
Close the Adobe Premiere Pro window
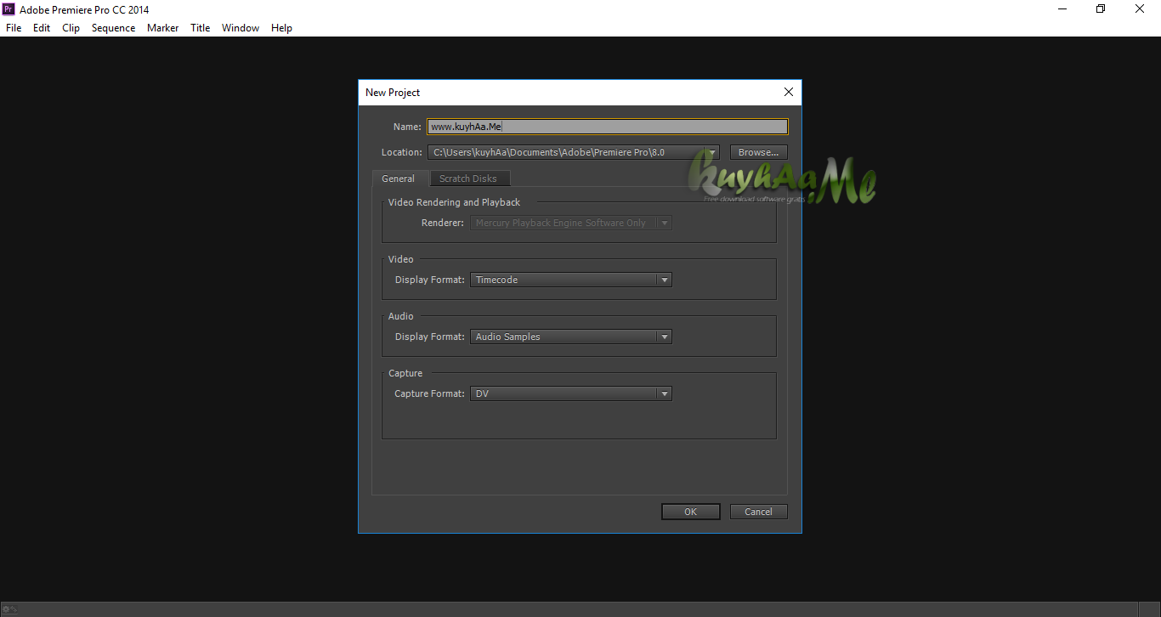[1141, 9]
